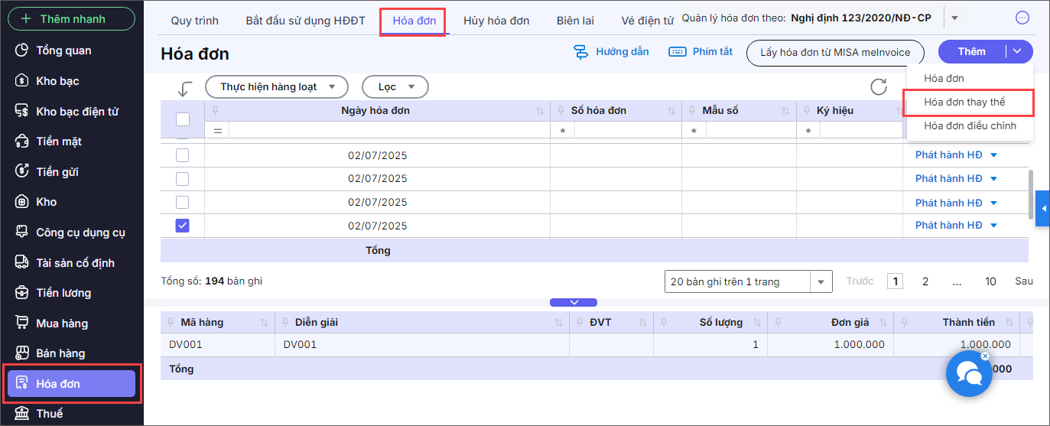
Task: Open the records-per-page combo box
Action: coord(748,281)
